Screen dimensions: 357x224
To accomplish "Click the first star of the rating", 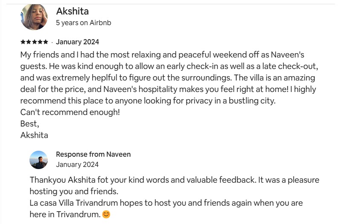I will (x=23, y=42).
